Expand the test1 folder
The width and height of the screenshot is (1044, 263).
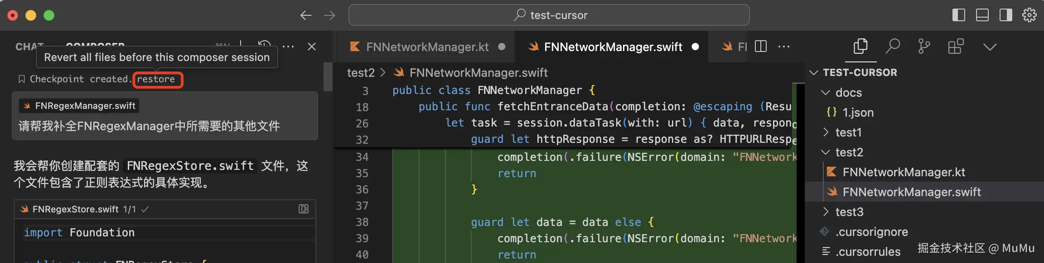[x=848, y=132]
